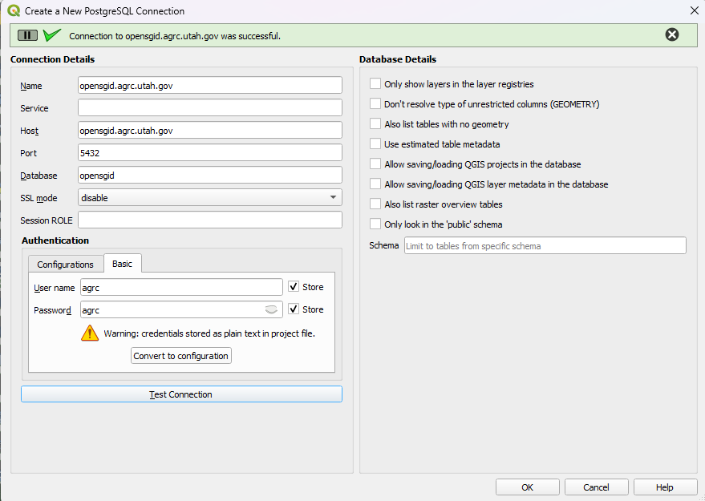This screenshot has width=705, height=501.
Task: Click the Password field
Action: pyautogui.click(x=181, y=310)
